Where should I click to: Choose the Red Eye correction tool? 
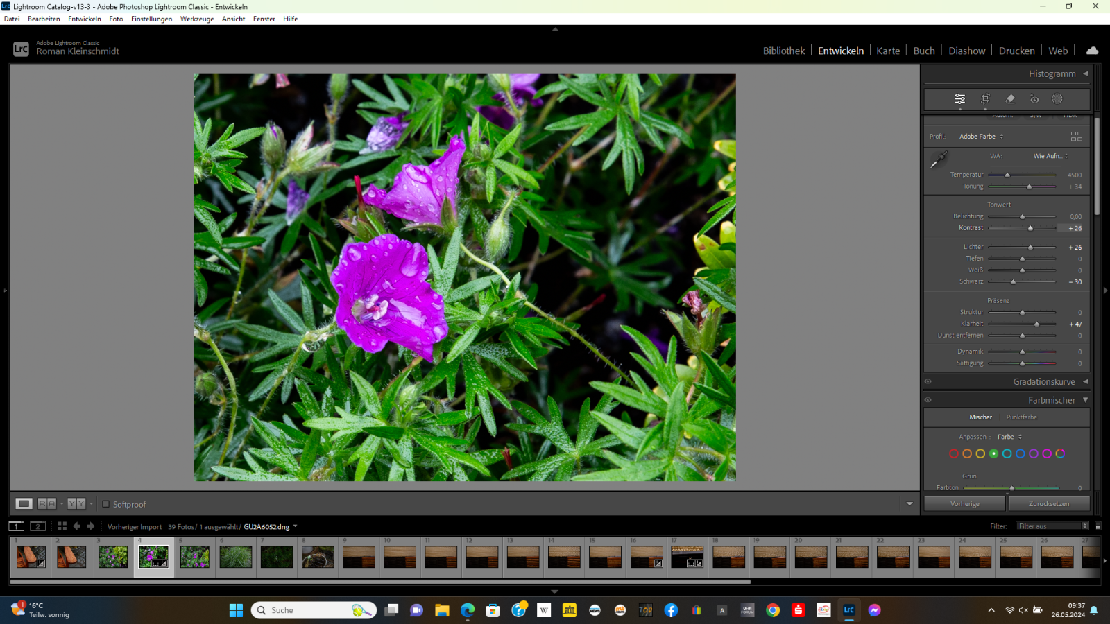point(1034,99)
